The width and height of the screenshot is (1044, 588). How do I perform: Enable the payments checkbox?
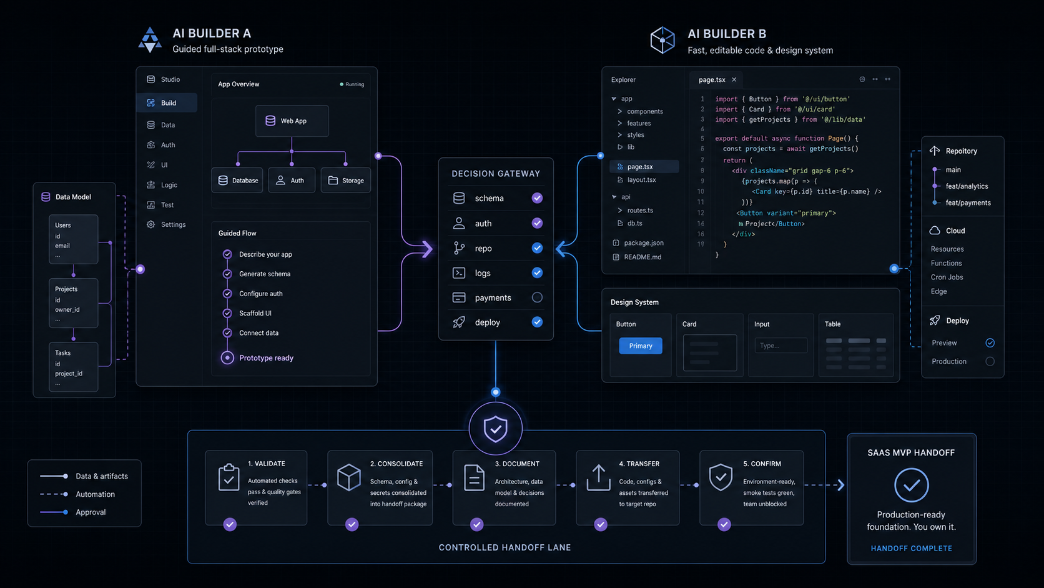click(537, 297)
